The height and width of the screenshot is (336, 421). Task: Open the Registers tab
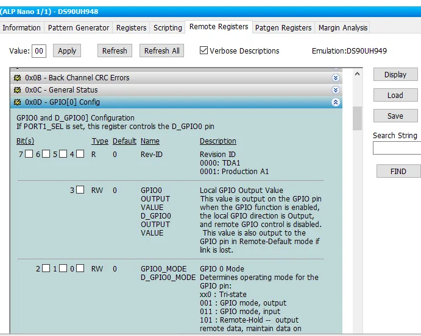[131, 27]
